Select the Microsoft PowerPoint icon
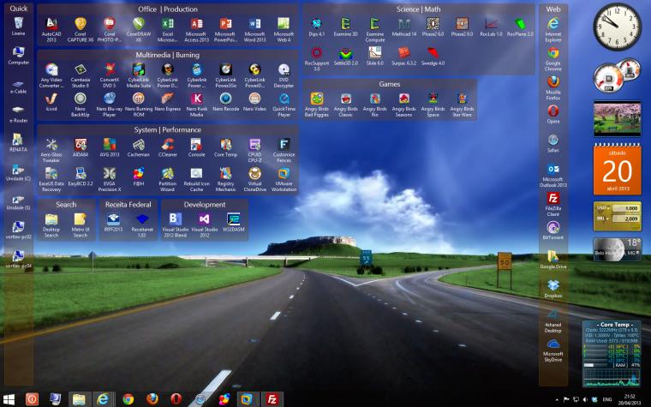Viewport: 651px width, 407px height. (225, 29)
